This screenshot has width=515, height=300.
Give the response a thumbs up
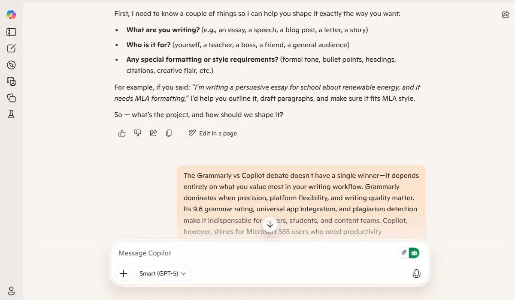pos(121,133)
